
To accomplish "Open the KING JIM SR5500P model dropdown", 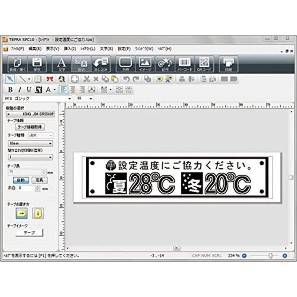I will click(x=30, y=114).
